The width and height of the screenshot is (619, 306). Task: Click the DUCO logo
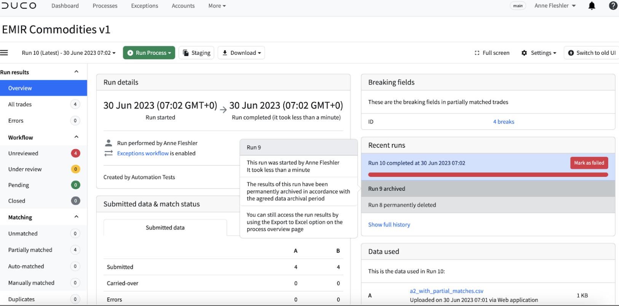tap(19, 6)
